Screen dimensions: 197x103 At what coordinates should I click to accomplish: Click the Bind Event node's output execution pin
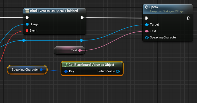(82, 18)
